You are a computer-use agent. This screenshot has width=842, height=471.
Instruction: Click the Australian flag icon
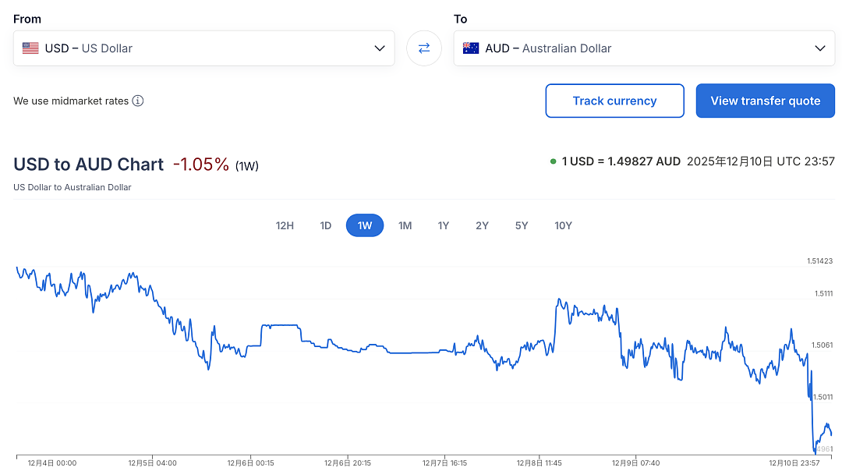point(471,48)
